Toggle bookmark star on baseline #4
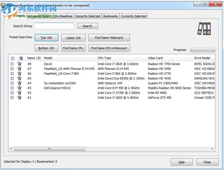This screenshot has width=224, height=170. click(x=19, y=83)
